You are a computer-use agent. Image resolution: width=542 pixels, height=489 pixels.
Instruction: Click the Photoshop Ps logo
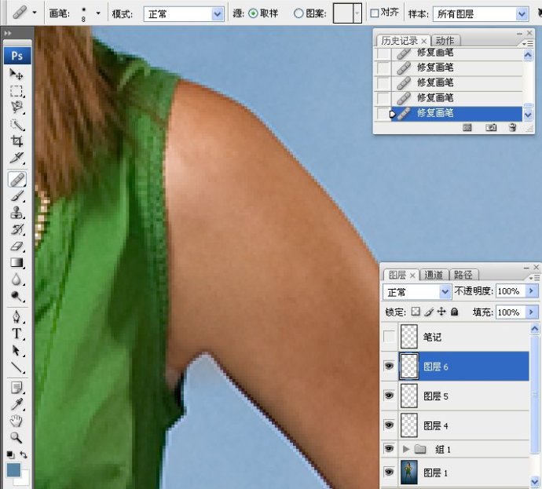tap(17, 55)
